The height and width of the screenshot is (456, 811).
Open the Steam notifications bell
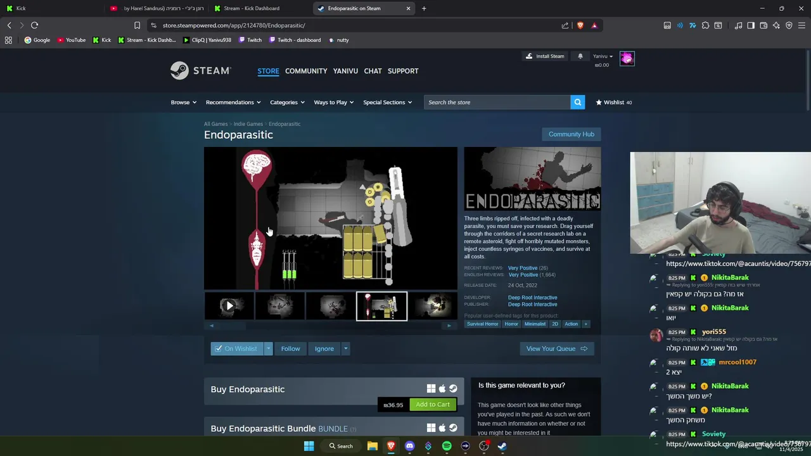pos(580,56)
